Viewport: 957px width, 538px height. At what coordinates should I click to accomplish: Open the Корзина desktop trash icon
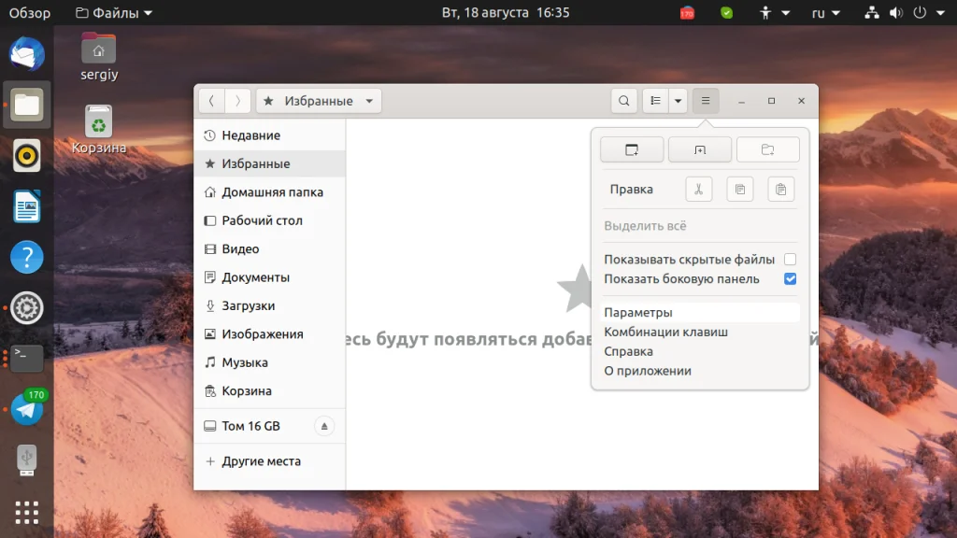(x=99, y=129)
